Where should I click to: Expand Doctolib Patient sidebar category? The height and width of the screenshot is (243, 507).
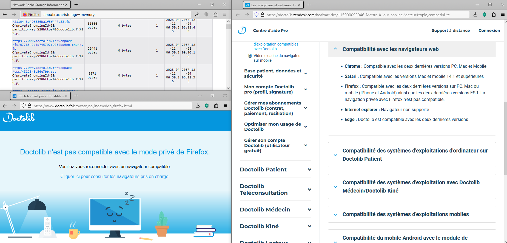click(309, 169)
